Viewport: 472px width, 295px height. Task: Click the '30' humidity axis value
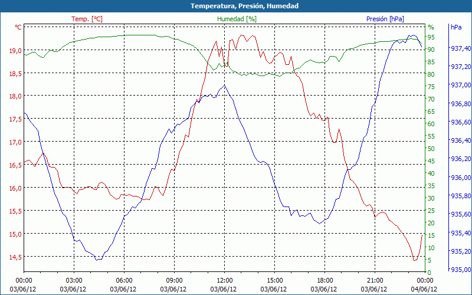coord(431,198)
